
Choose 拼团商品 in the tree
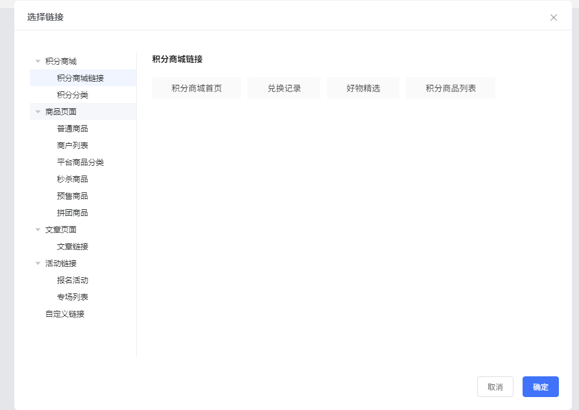coord(73,213)
